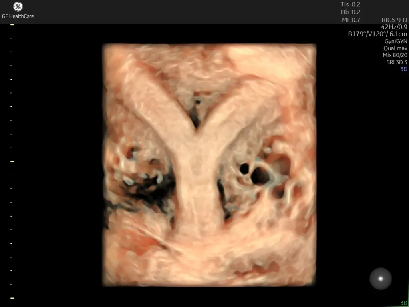Click the Mix 80/20 setting text
The image size is (409, 307).
[395, 55]
